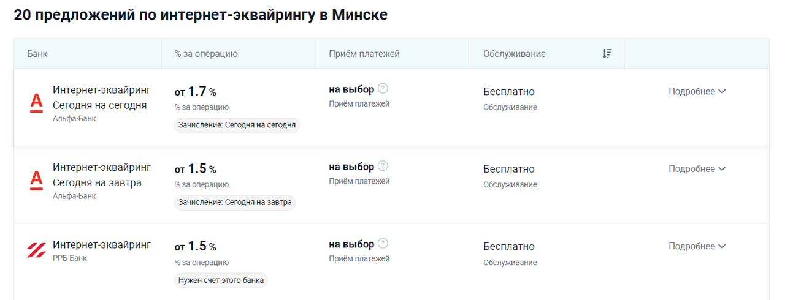785x300 pixels.
Task: Click the % за операцию column header
Action: 206,54
